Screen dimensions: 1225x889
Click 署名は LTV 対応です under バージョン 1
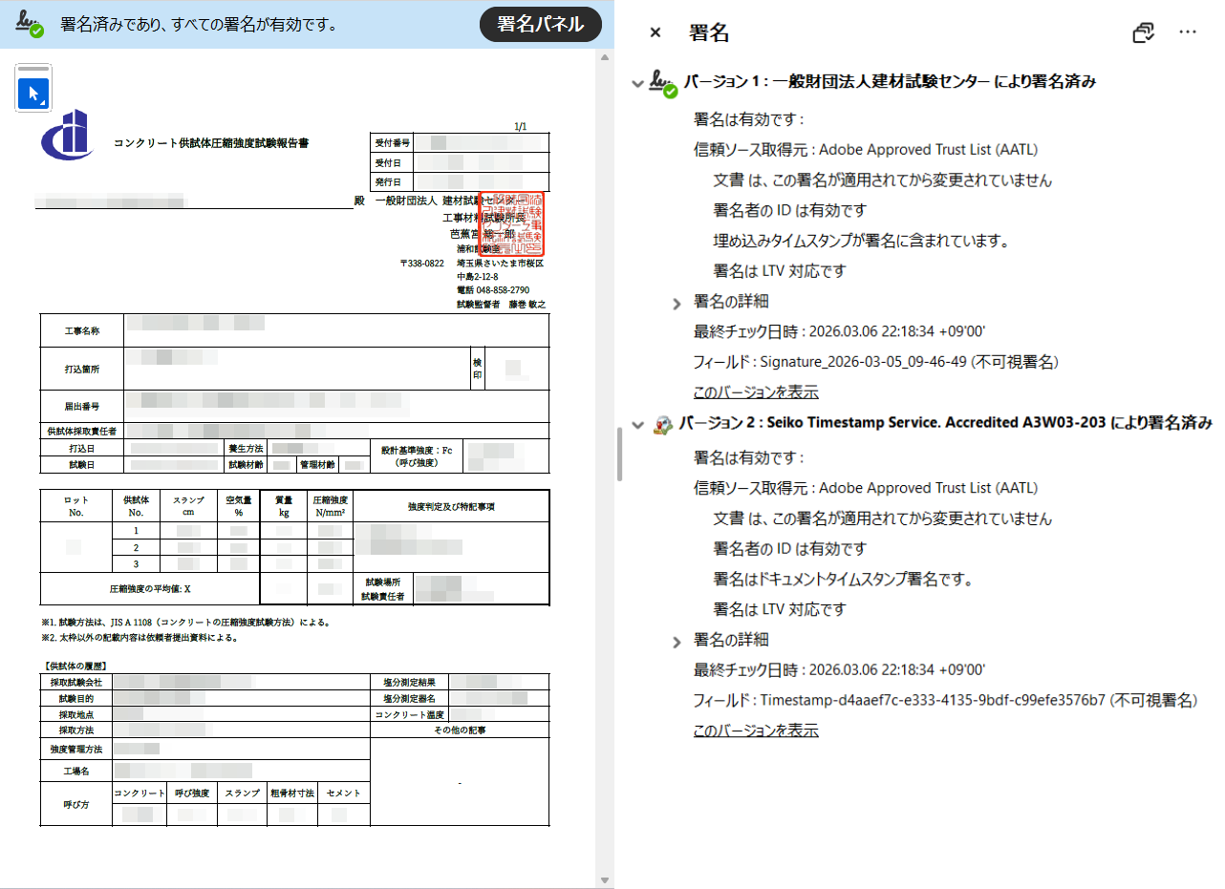(780, 271)
